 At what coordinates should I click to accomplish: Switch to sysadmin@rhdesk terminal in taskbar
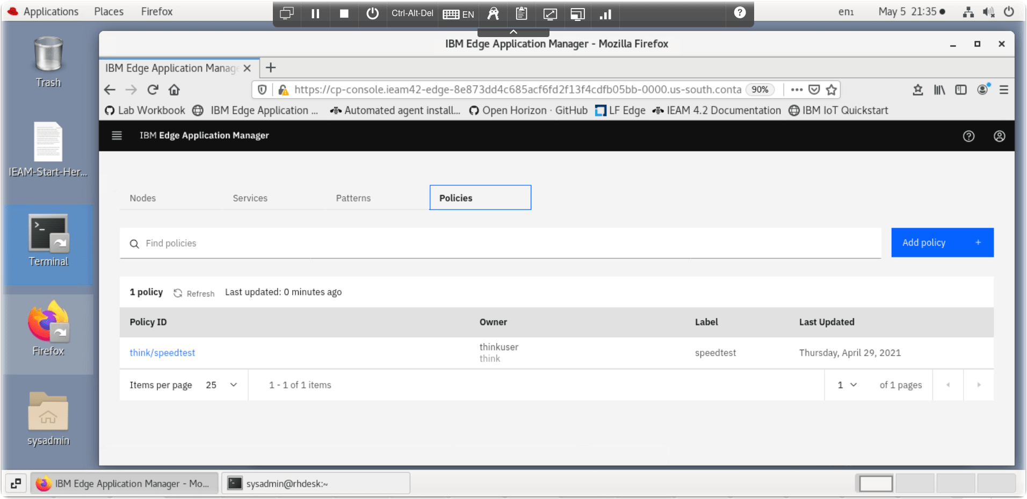coord(316,483)
